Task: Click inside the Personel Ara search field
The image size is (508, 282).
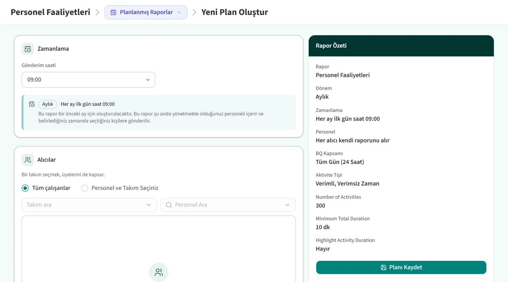Action: point(228,205)
